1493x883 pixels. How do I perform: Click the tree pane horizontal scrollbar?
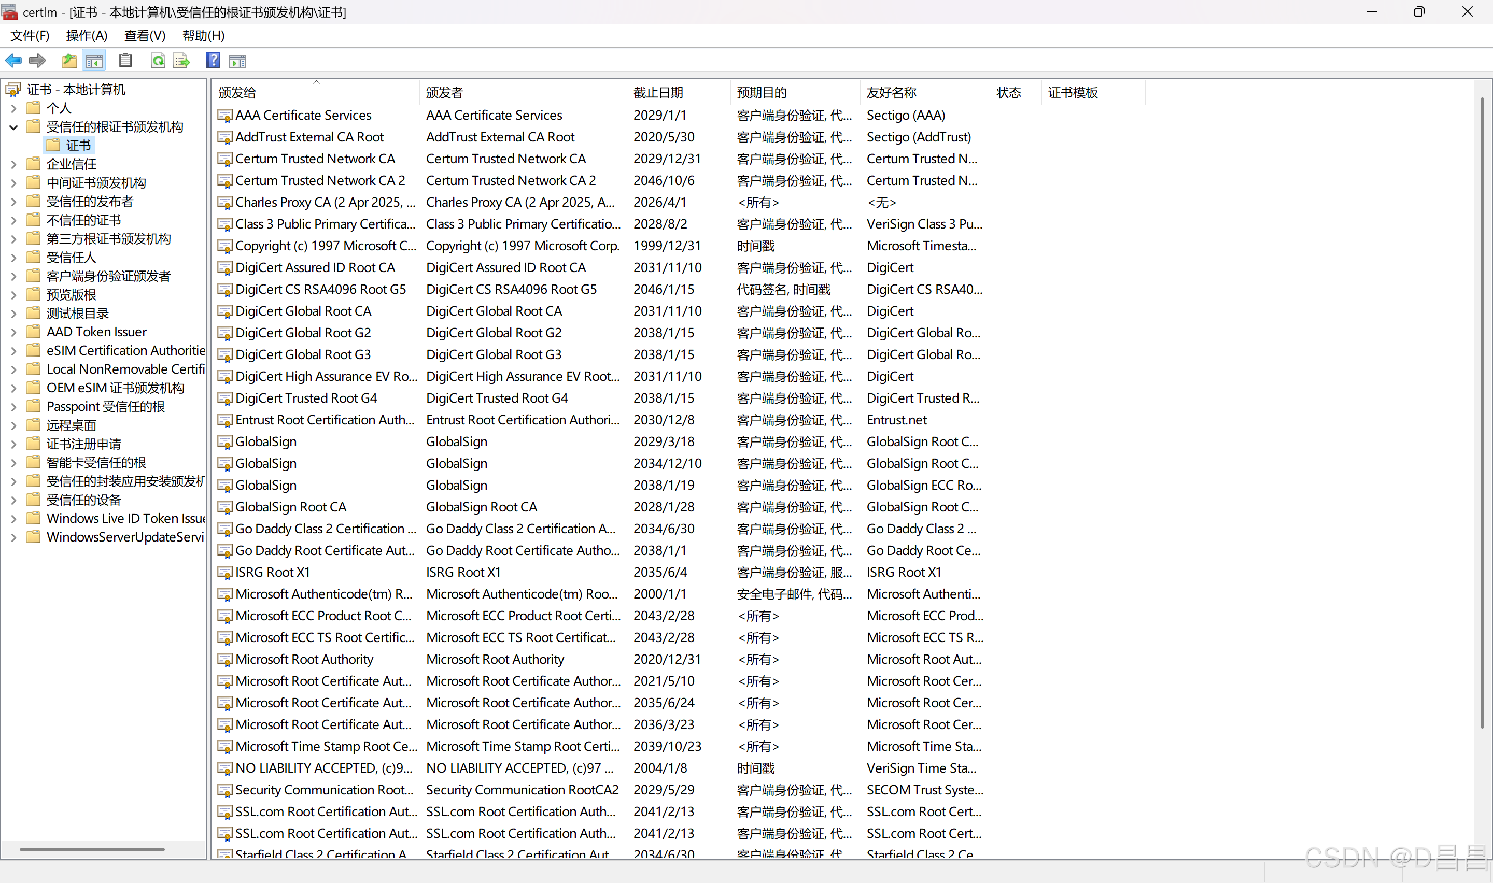pos(92,849)
